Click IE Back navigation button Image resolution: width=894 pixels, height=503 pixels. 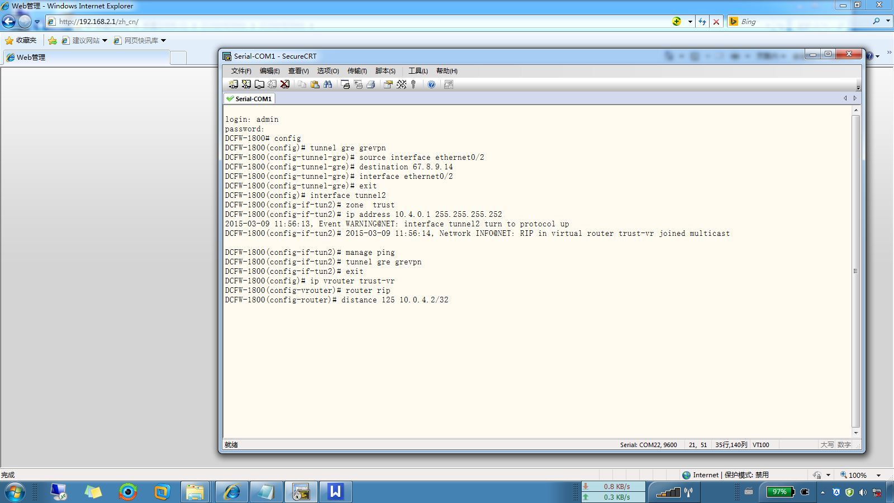(x=9, y=22)
